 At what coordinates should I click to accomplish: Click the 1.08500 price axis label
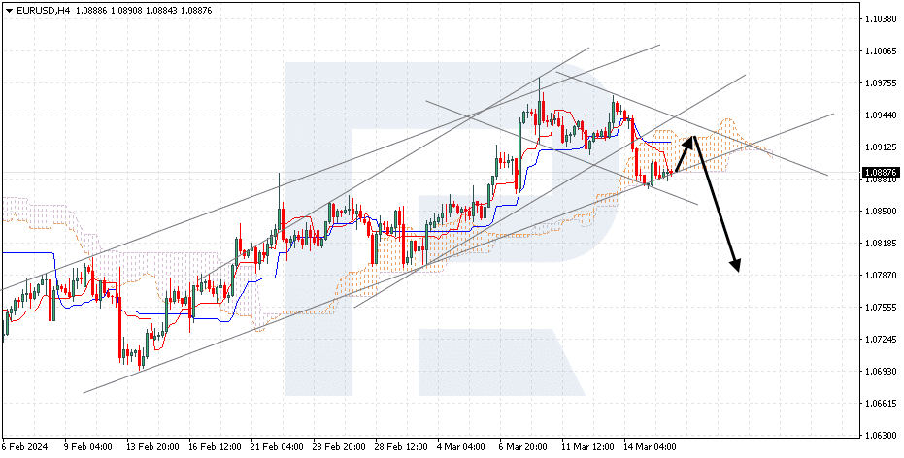pos(880,211)
